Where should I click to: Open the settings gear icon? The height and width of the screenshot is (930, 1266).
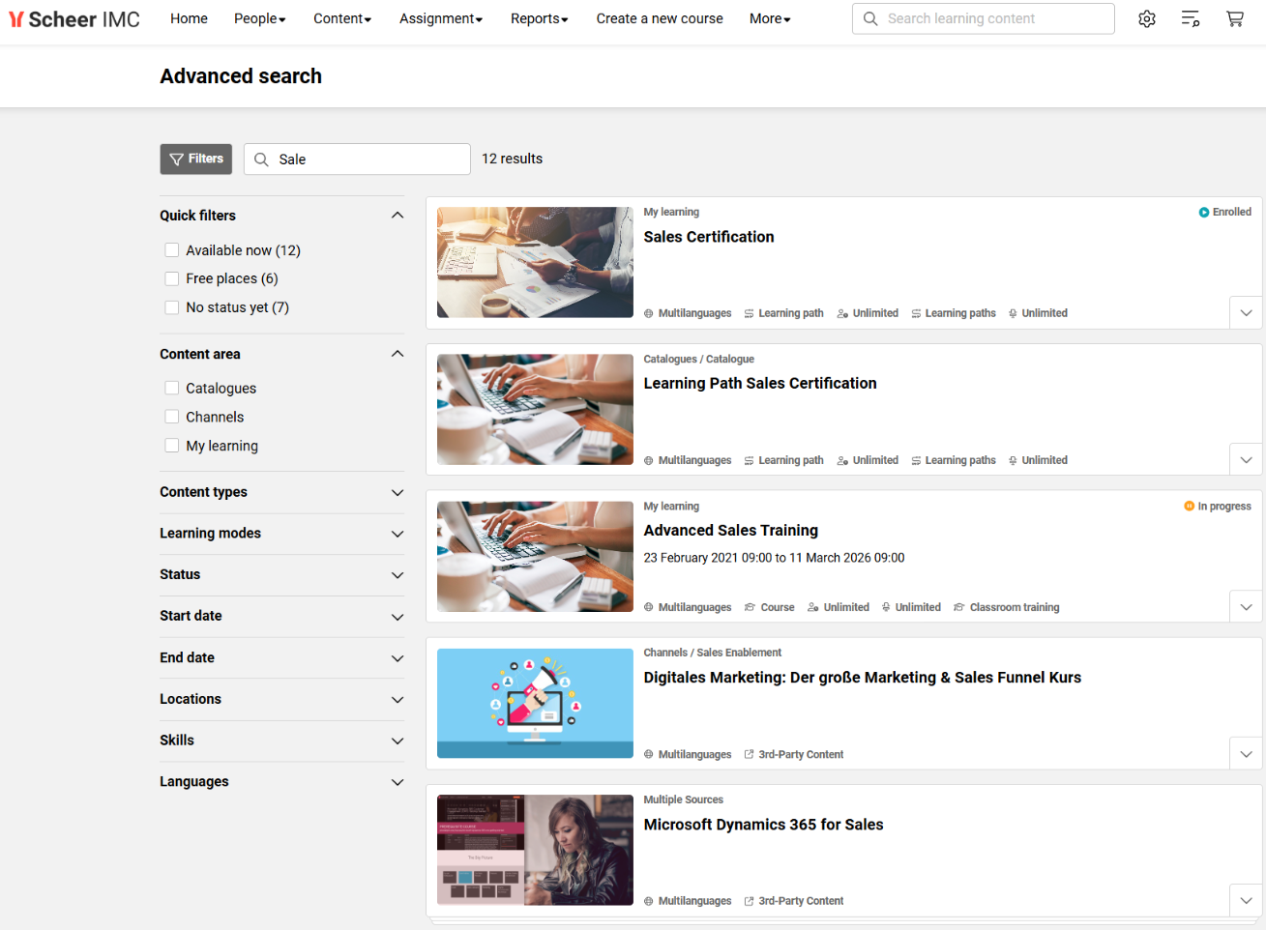click(x=1147, y=18)
